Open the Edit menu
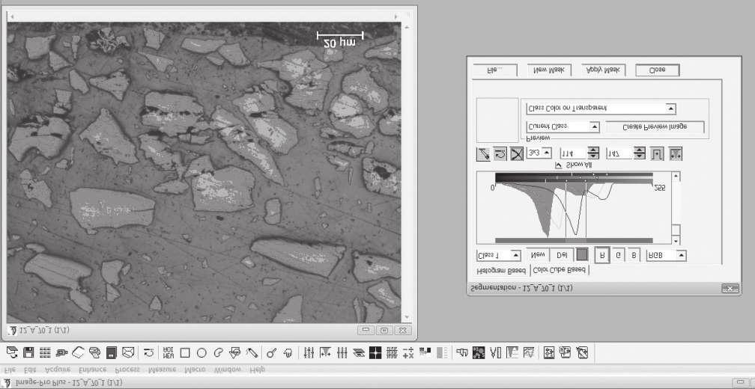This screenshot has height=389, width=755. [x=30, y=370]
